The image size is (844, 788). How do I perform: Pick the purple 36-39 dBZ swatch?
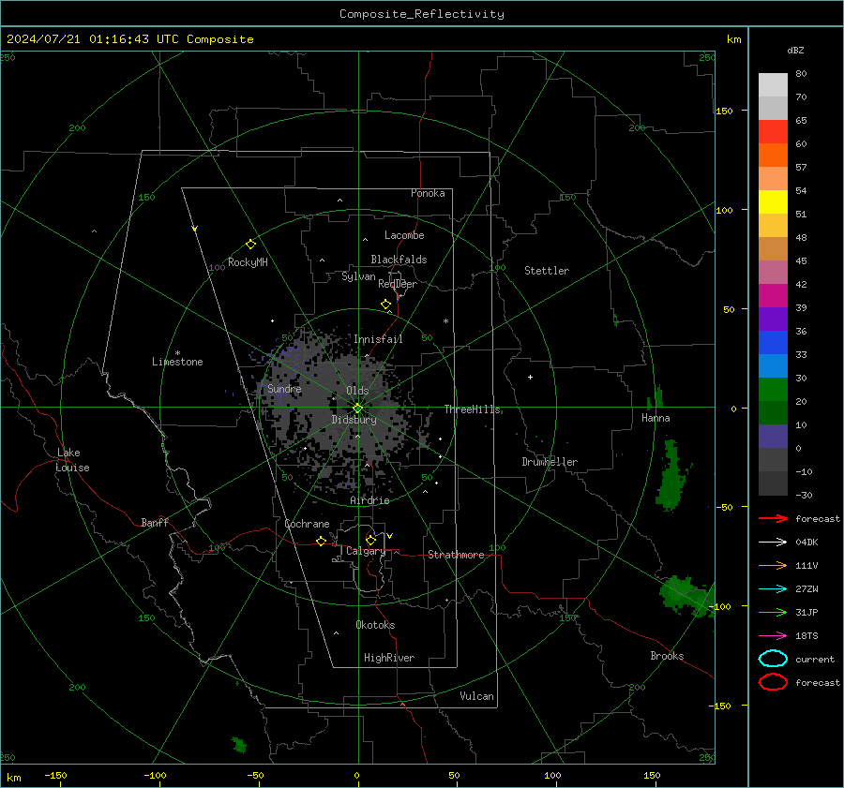click(773, 319)
